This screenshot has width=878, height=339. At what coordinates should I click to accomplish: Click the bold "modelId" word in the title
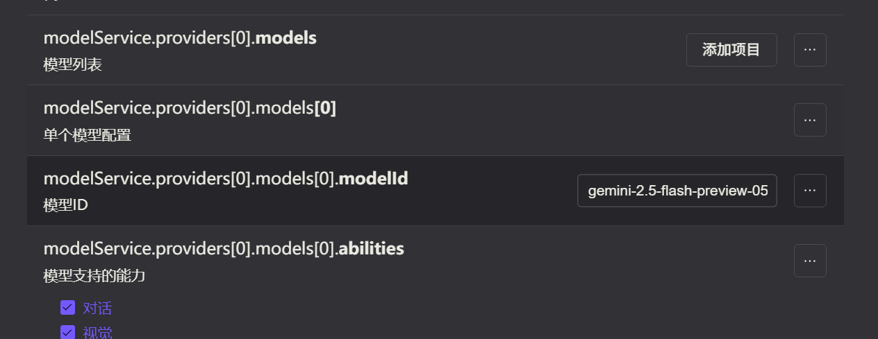point(373,179)
